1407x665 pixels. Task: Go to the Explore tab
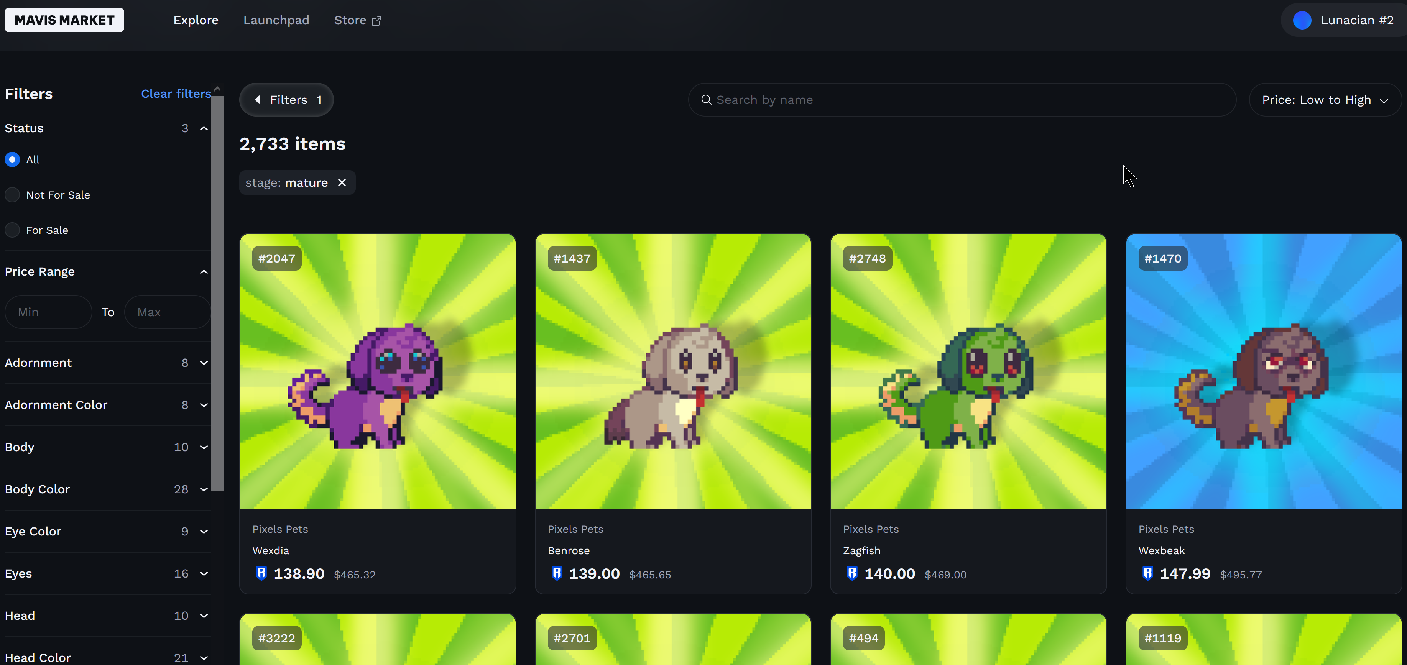pyautogui.click(x=196, y=20)
